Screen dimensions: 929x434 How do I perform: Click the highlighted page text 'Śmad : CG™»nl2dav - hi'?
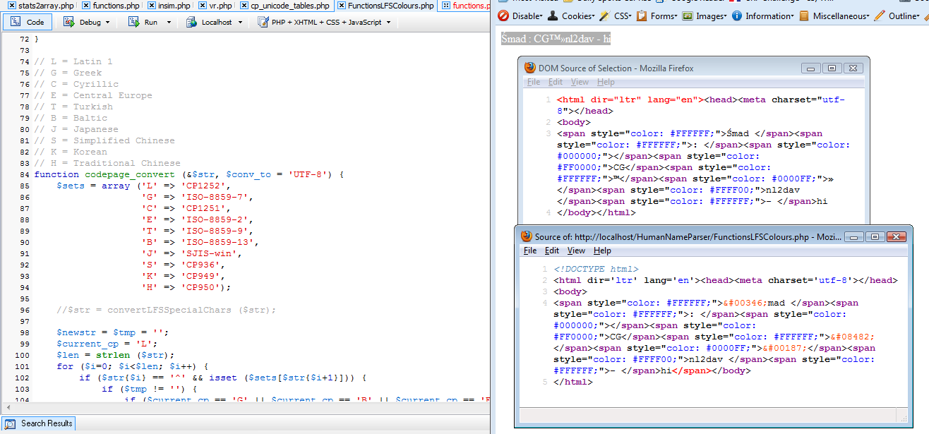556,39
